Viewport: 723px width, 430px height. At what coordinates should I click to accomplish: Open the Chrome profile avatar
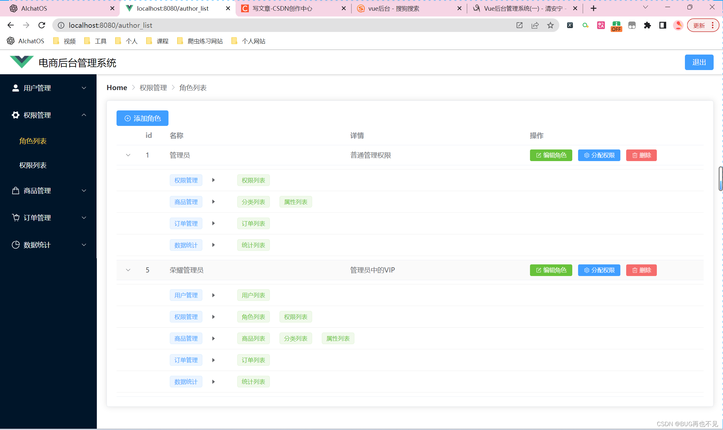pyautogui.click(x=678, y=25)
